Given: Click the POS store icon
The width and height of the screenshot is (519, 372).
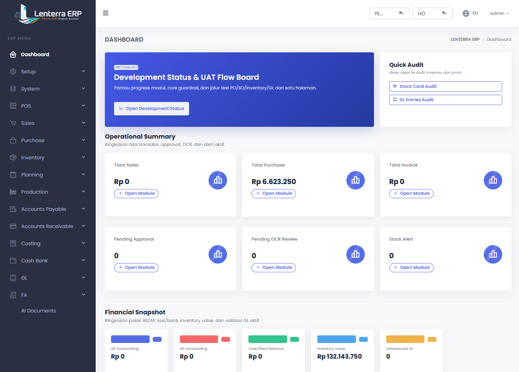Looking at the screenshot, I should tap(13, 106).
